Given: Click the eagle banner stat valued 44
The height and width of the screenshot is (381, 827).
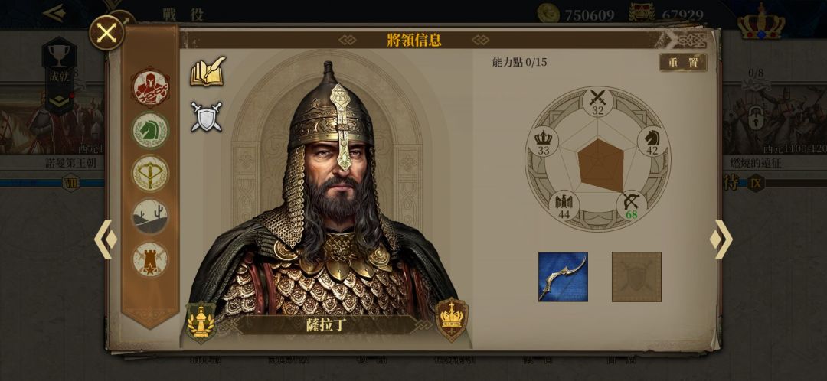Looking at the screenshot, I should 564,206.
